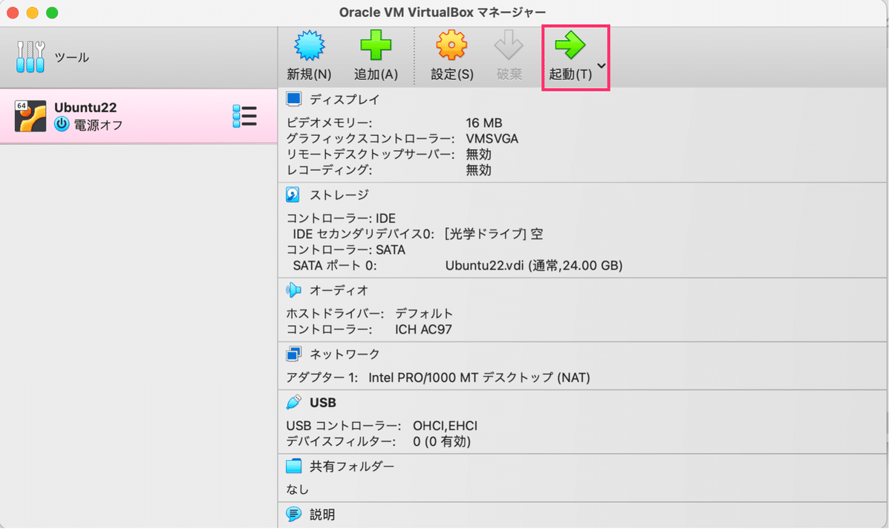Open VM settings with 設定(S) gear icon
Screen dimensions: 891x529
point(451,46)
